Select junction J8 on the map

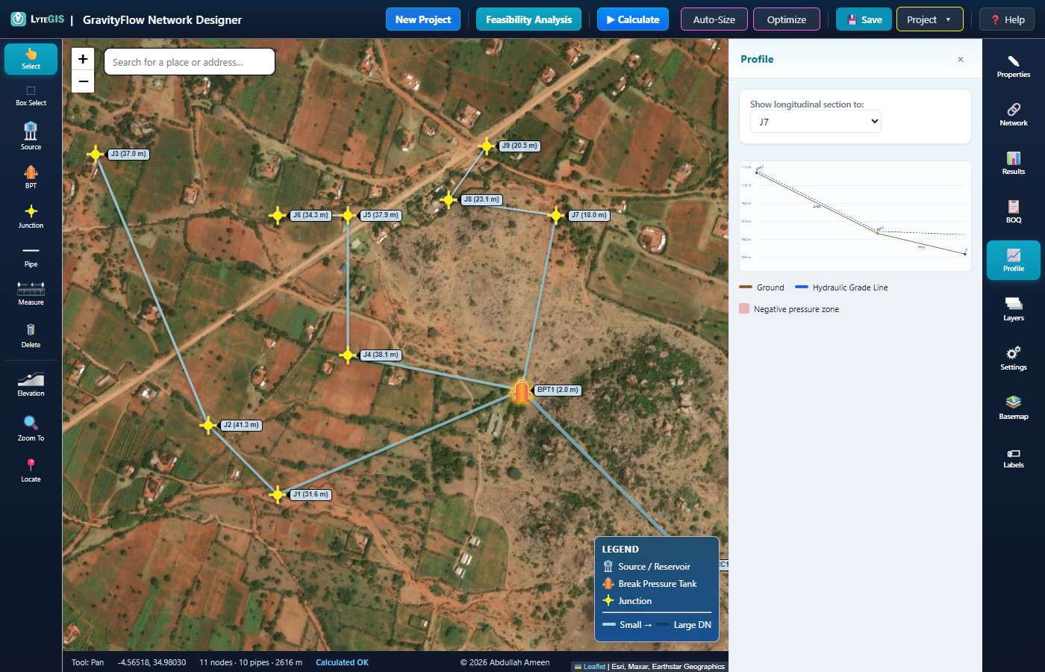pyautogui.click(x=448, y=199)
